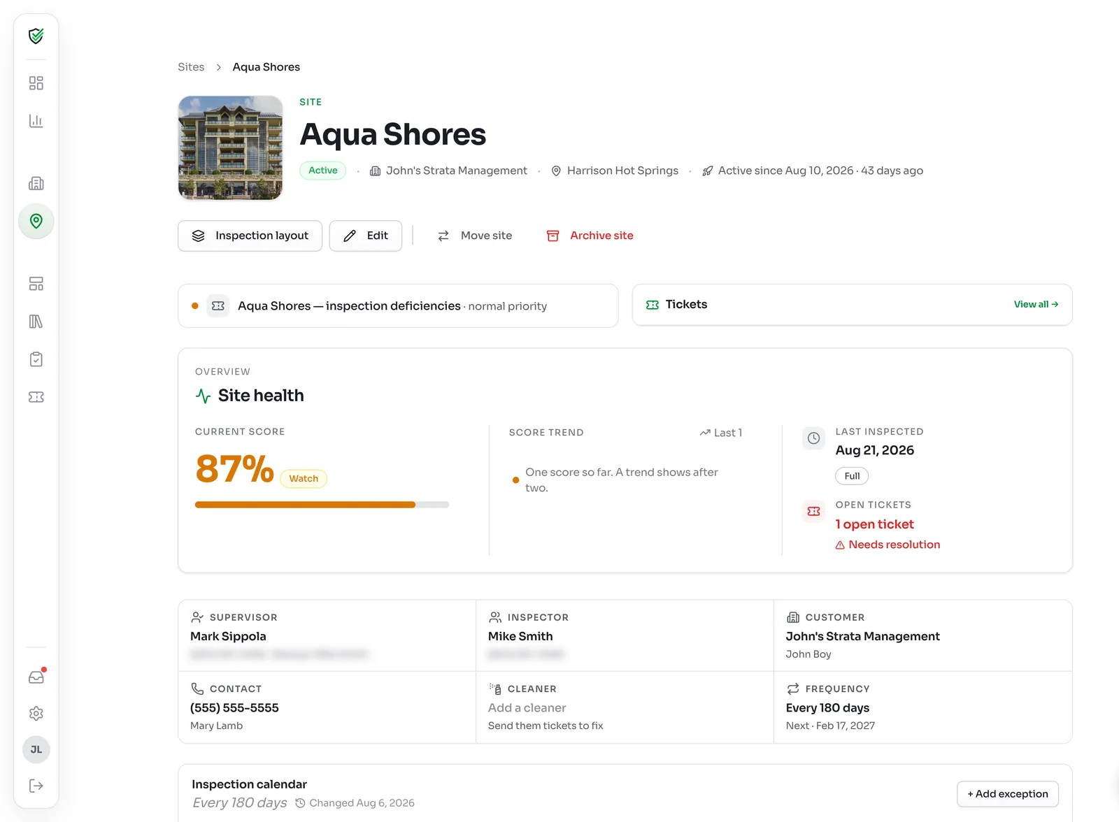
Task: Click contact name Mary Lamb
Action: (217, 726)
